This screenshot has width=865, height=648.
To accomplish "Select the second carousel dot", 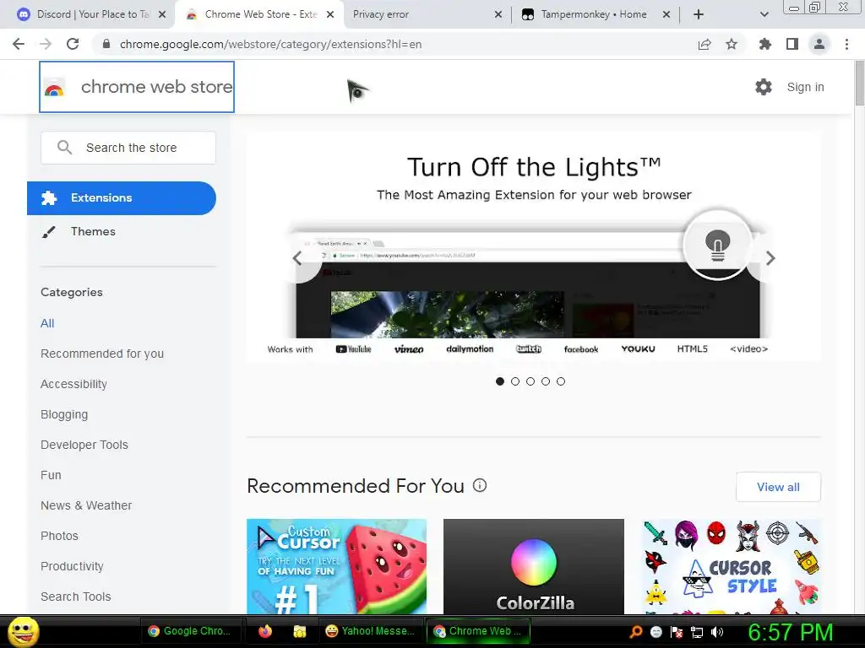I will coord(515,381).
